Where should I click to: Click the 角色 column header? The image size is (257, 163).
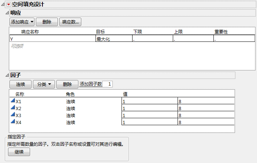click(70, 94)
